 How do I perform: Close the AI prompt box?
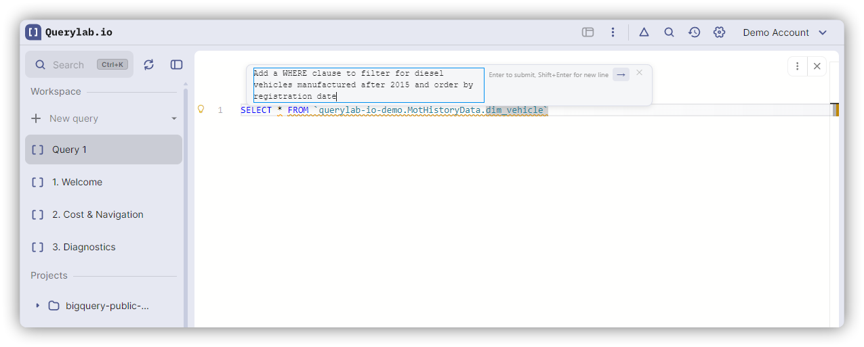pos(639,72)
